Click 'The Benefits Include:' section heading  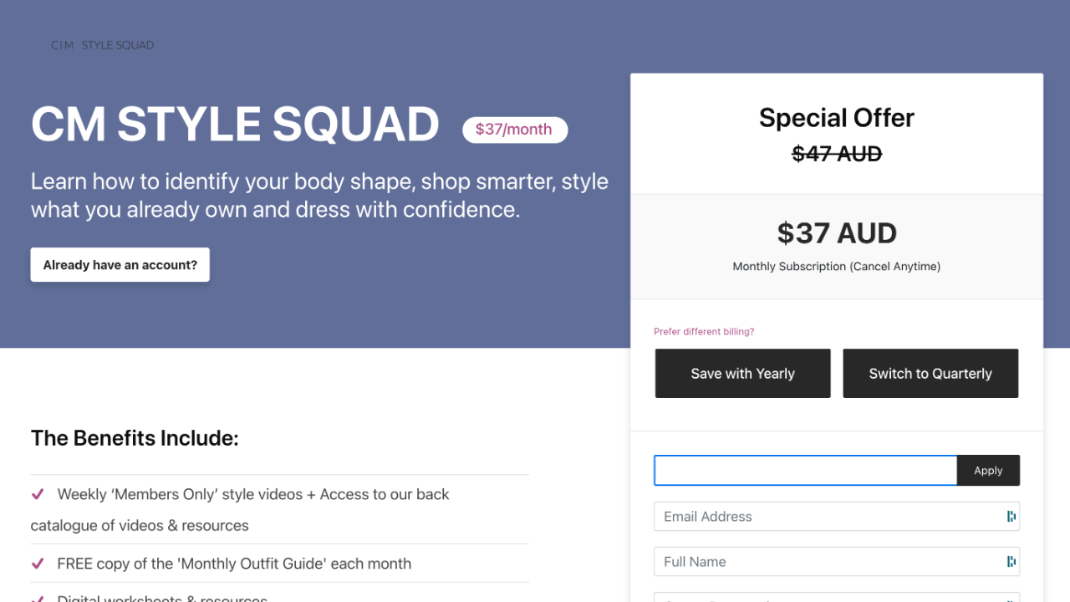coord(135,438)
